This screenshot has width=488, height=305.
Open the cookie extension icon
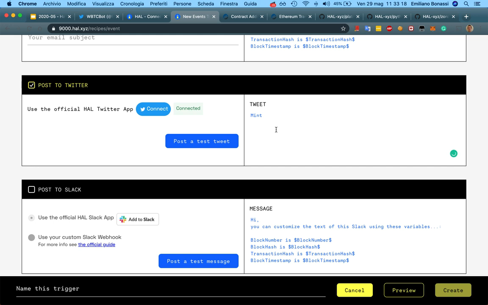pos(400,29)
